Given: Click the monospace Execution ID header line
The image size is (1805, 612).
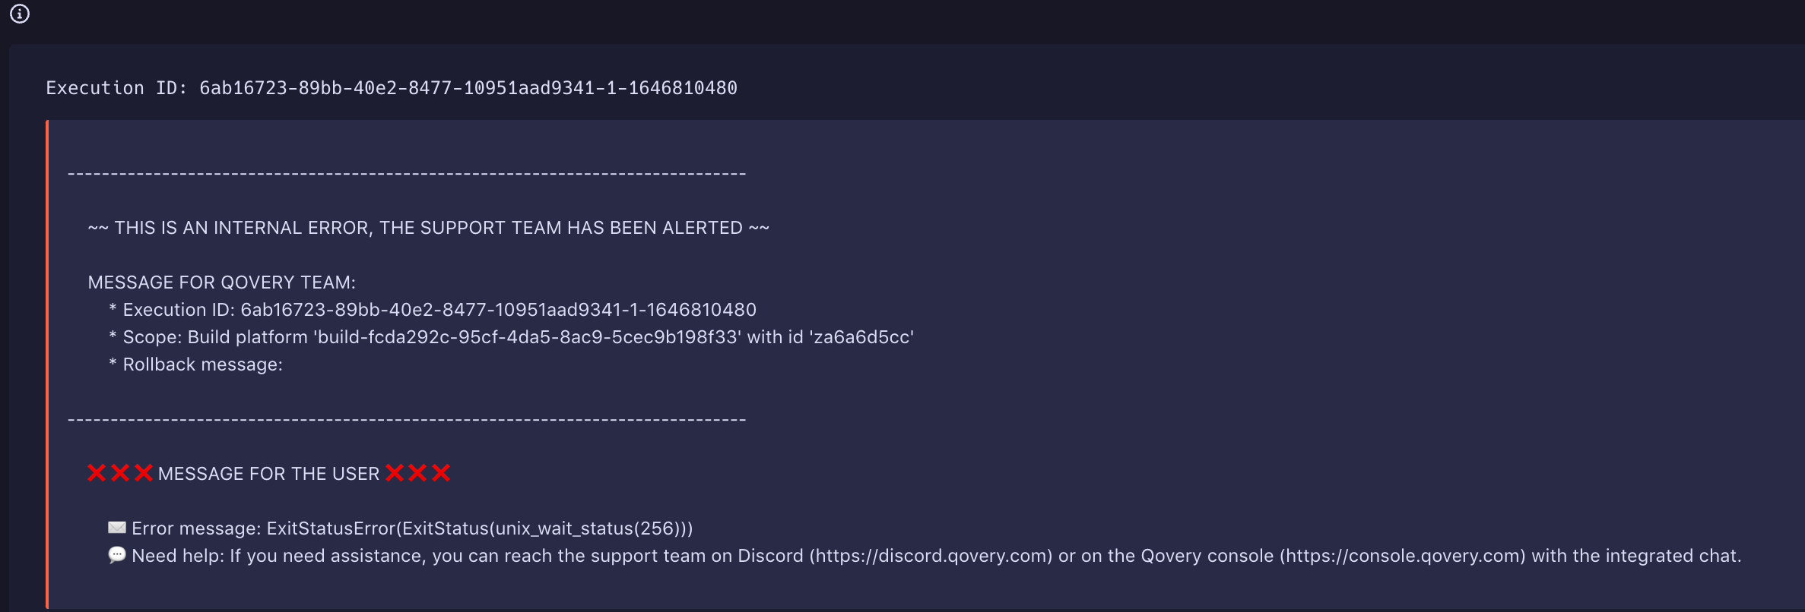Looking at the screenshot, I should [x=392, y=88].
